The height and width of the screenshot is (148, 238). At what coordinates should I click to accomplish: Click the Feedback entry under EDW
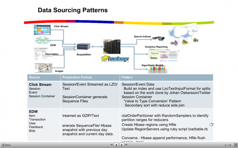pyautogui.click(x=36, y=127)
